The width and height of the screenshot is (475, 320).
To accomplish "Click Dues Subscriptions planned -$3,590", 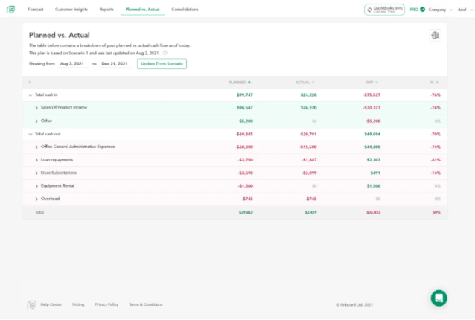I will click(246, 173).
